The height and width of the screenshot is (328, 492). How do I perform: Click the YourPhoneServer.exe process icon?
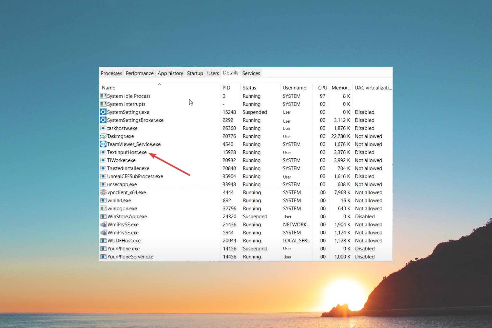click(x=103, y=257)
